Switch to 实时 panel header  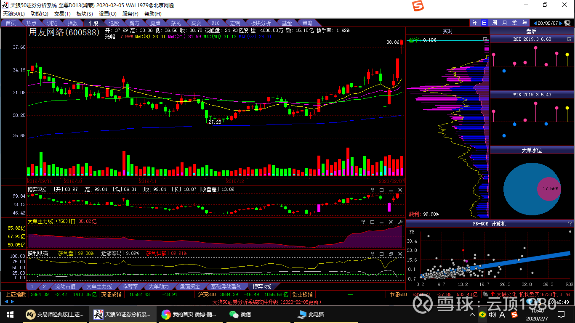pos(447,31)
